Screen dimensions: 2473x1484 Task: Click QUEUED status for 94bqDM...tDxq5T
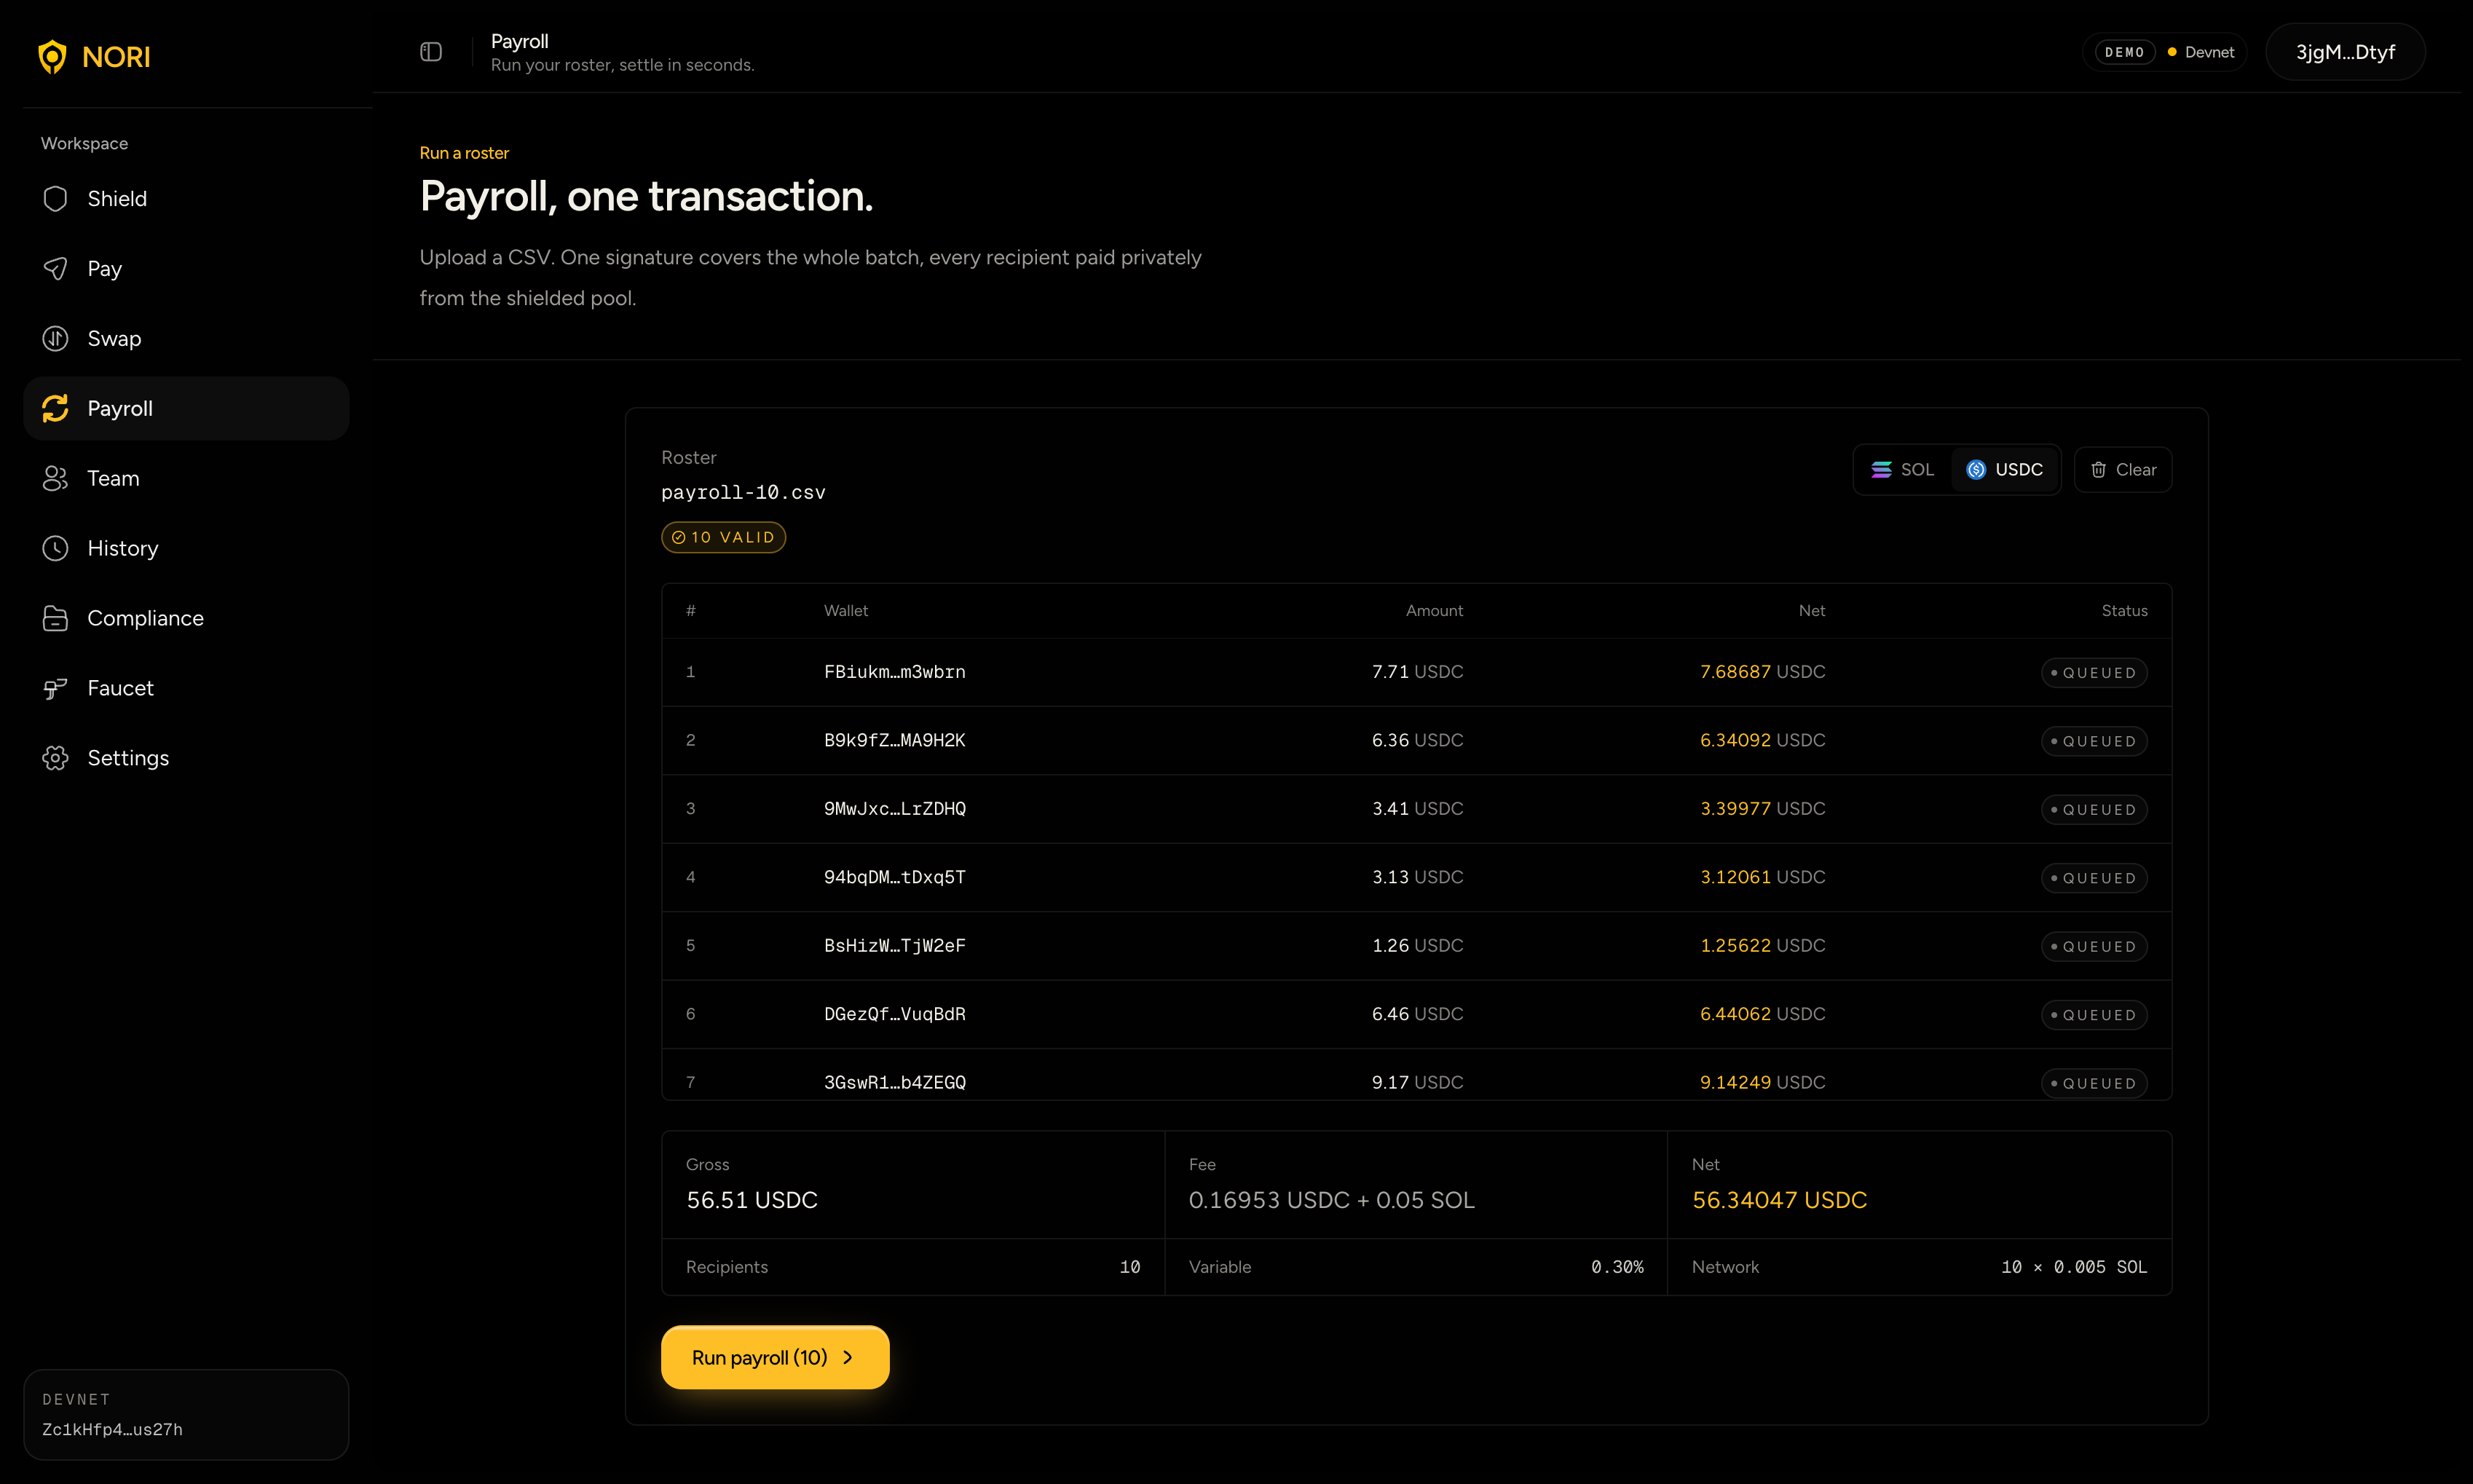click(2094, 878)
